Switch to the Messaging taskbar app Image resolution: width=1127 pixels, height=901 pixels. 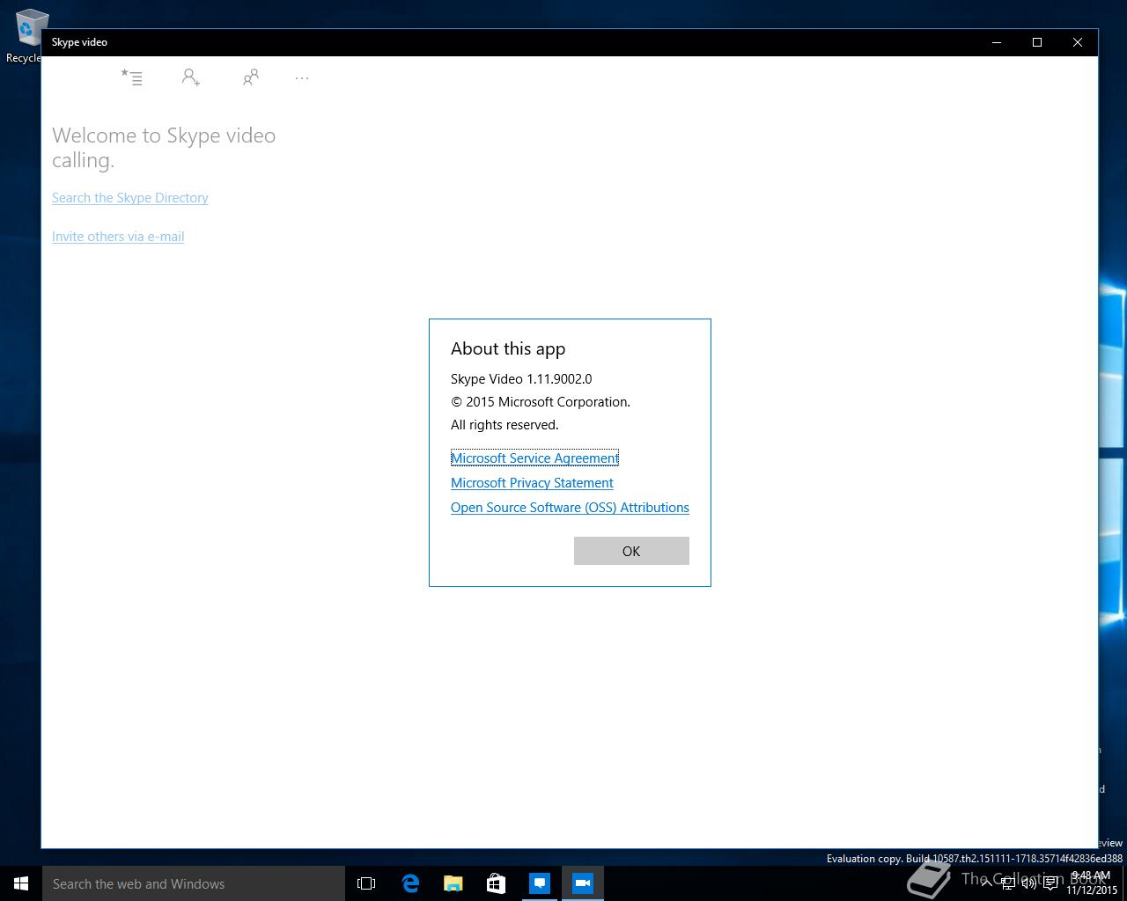click(540, 883)
